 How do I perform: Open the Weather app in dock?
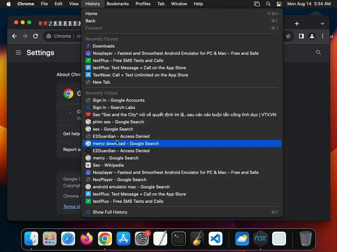tap(242, 238)
